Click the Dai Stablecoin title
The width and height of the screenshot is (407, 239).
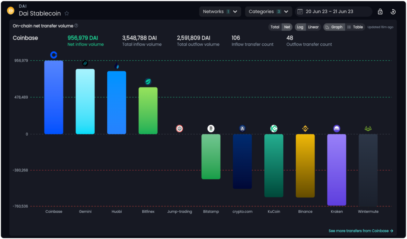[x=40, y=13]
